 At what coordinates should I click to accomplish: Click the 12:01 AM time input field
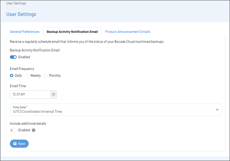pos(30,94)
